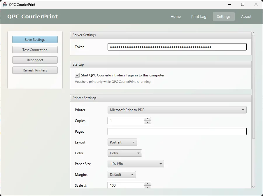Click the Token input field
Image resolution: width=263 pixels, height=196 pixels.
pyautogui.click(x=177, y=47)
